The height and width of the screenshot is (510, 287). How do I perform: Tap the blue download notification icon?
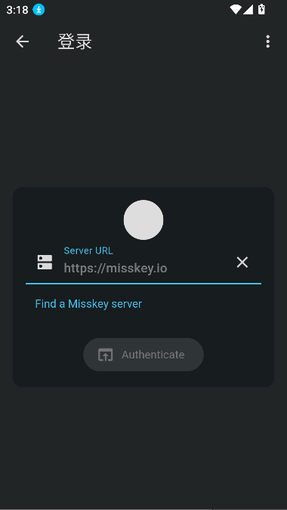point(39,10)
